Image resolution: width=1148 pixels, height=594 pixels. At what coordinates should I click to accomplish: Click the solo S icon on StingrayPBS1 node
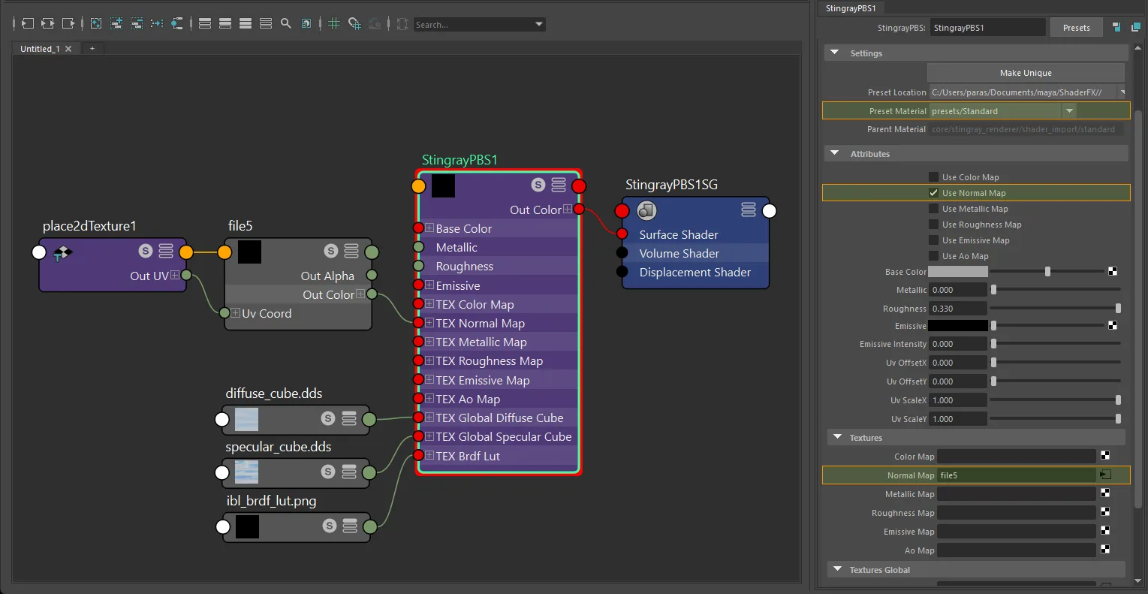[538, 185]
